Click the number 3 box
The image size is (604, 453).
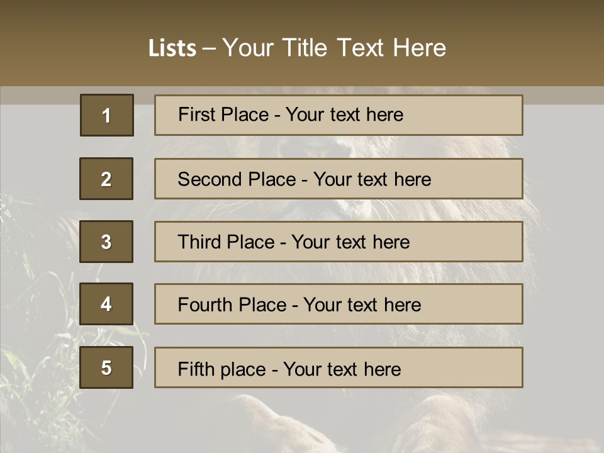point(106,242)
